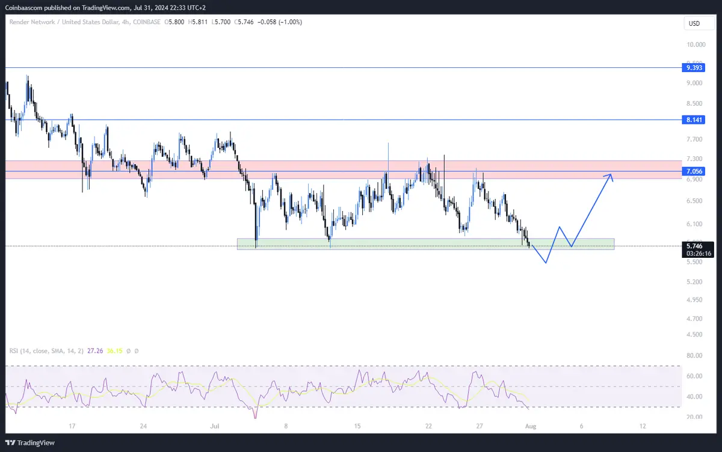This screenshot has height=452, width=722.
Task: Select the 9.393 horizontal line price label
Action: pyautogui.click(x=694, y=68)
